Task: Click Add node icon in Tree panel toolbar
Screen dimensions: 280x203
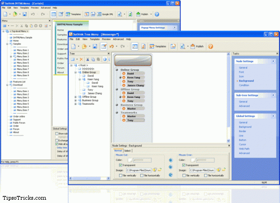Action: (x=72, y=59)
